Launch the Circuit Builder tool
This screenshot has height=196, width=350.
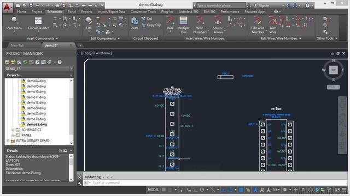tap(38, 23)
